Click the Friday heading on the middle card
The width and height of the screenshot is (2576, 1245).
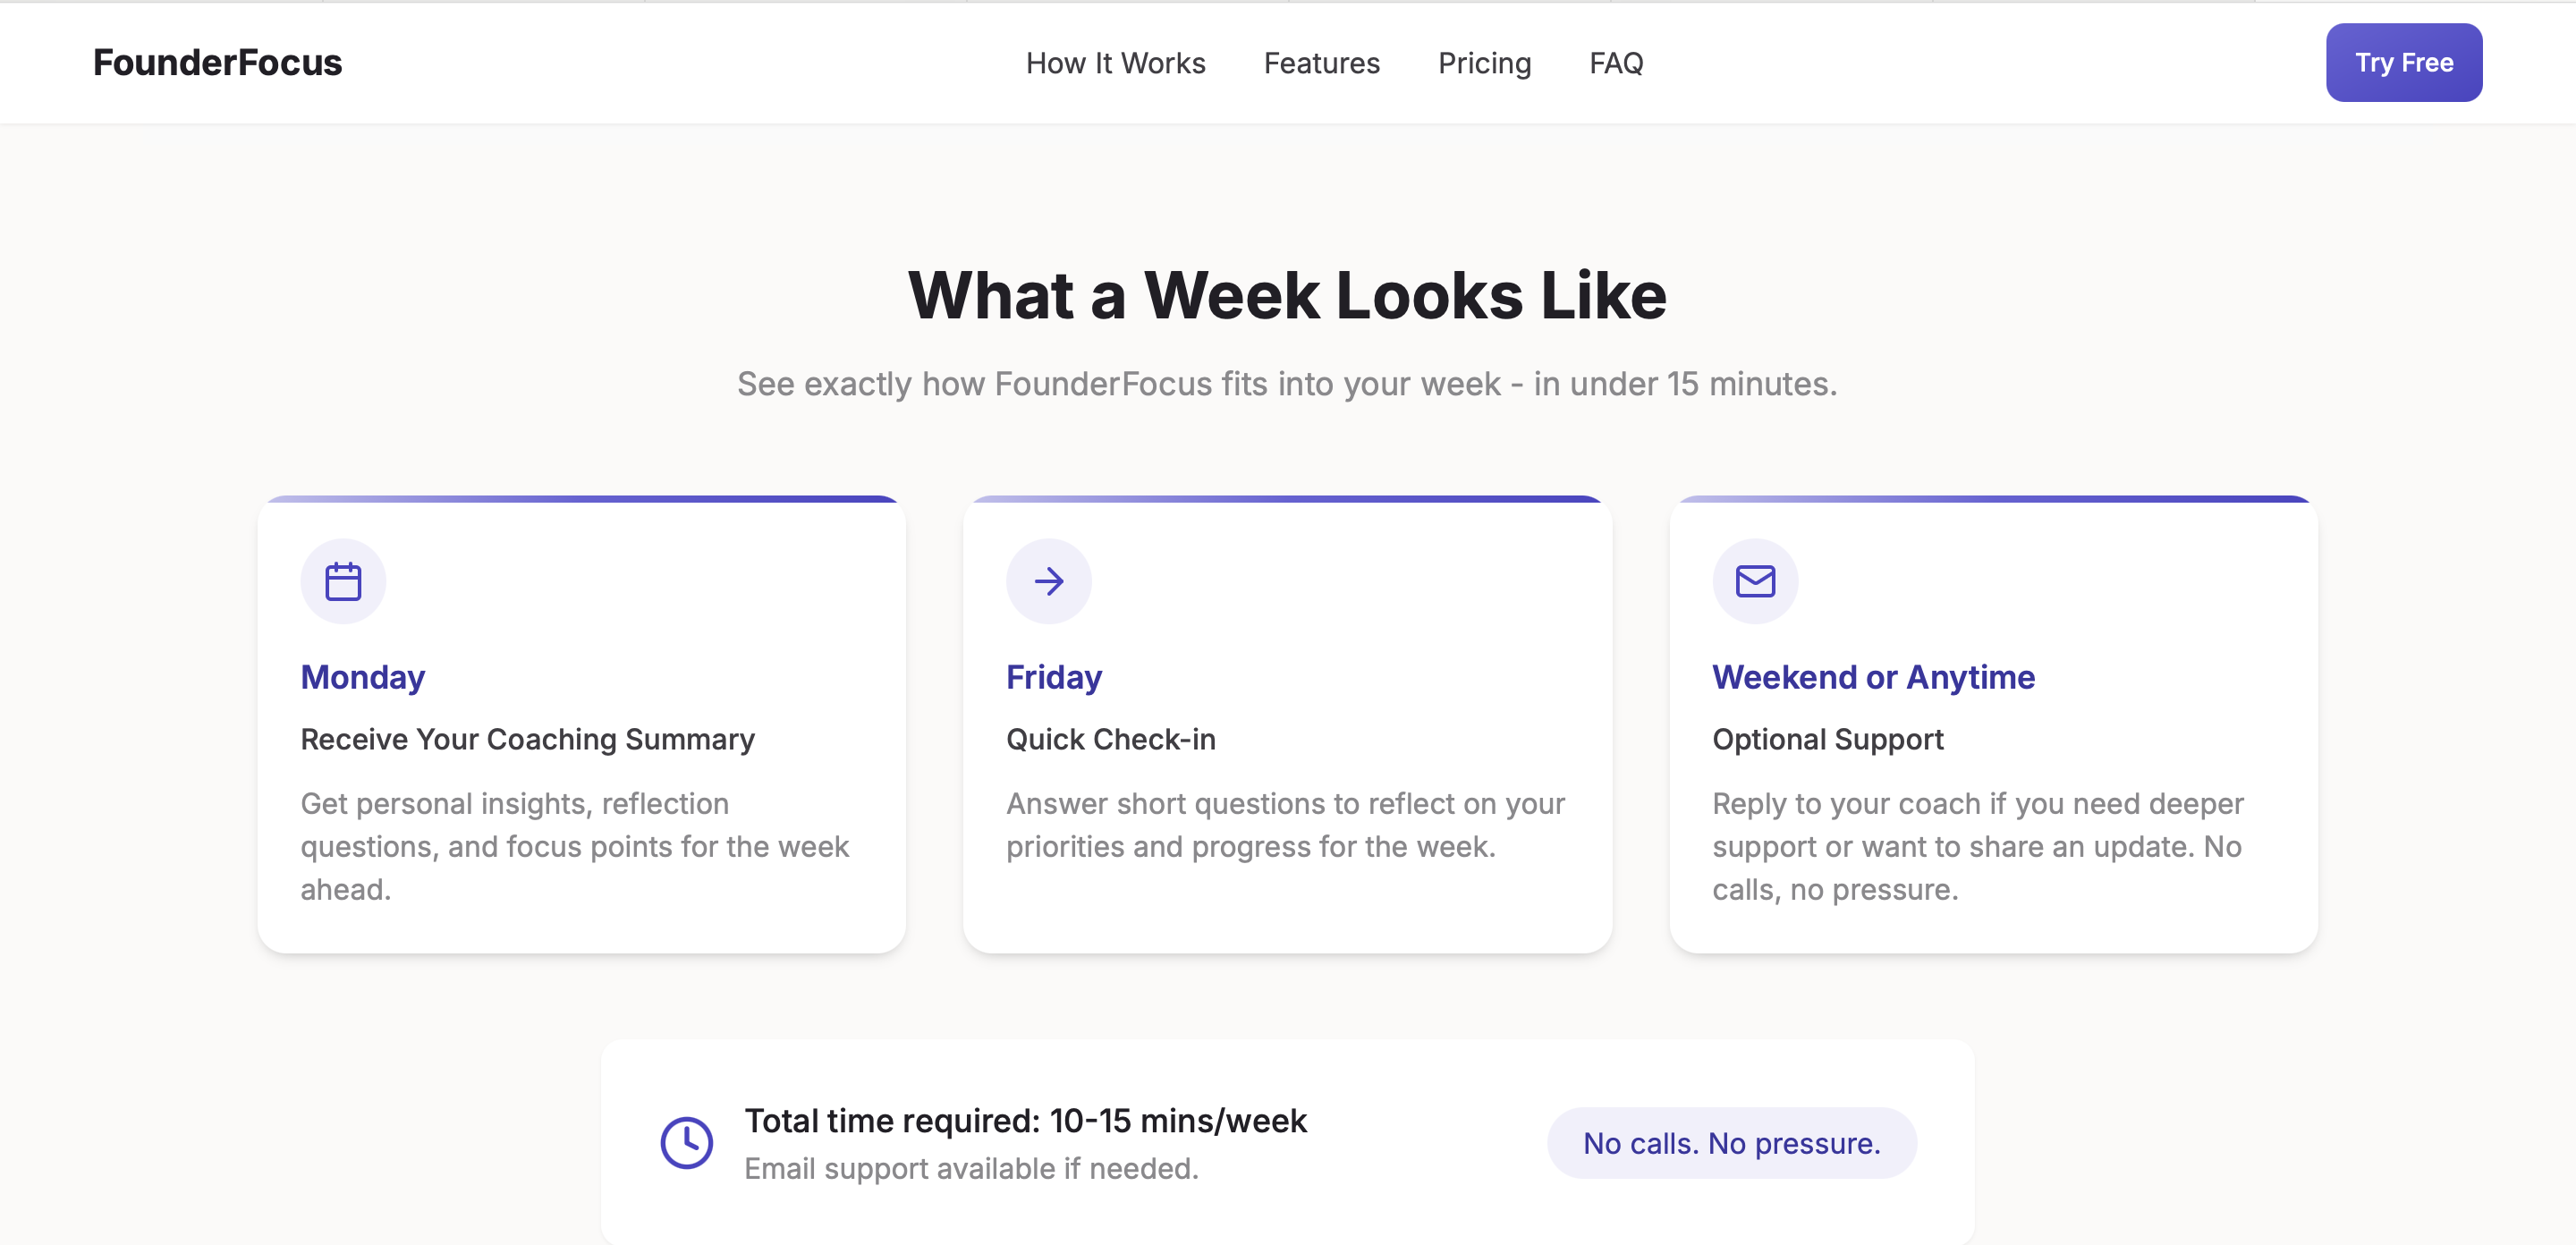pyautogui.click(x=1052, y=677)
